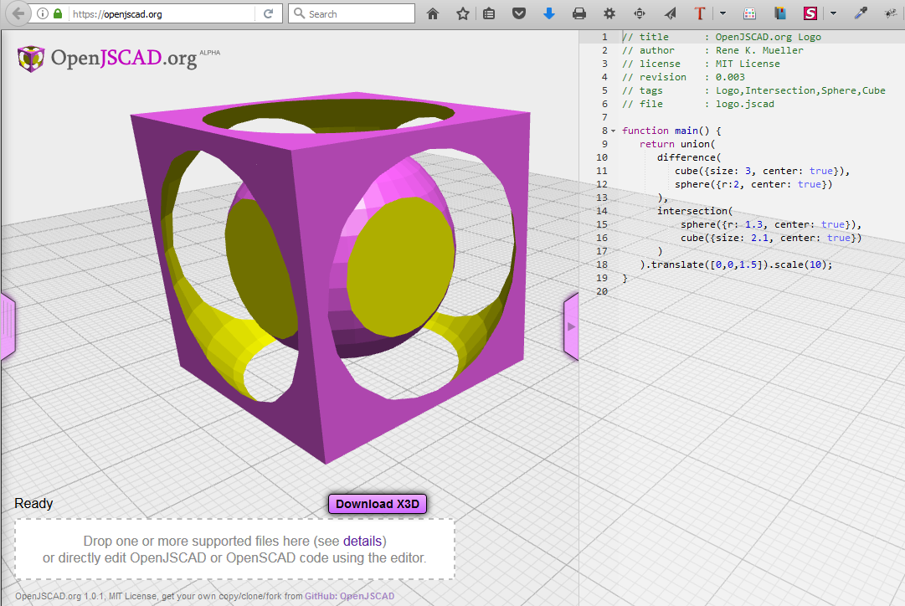
Task: Bookmark this page with the star icon
Action: pos(462,13)
